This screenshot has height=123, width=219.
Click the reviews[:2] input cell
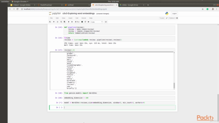click(x=119, y=50)
